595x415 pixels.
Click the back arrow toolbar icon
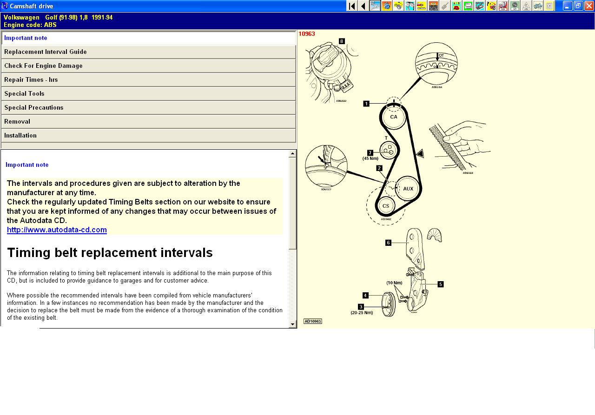point(364,6)
